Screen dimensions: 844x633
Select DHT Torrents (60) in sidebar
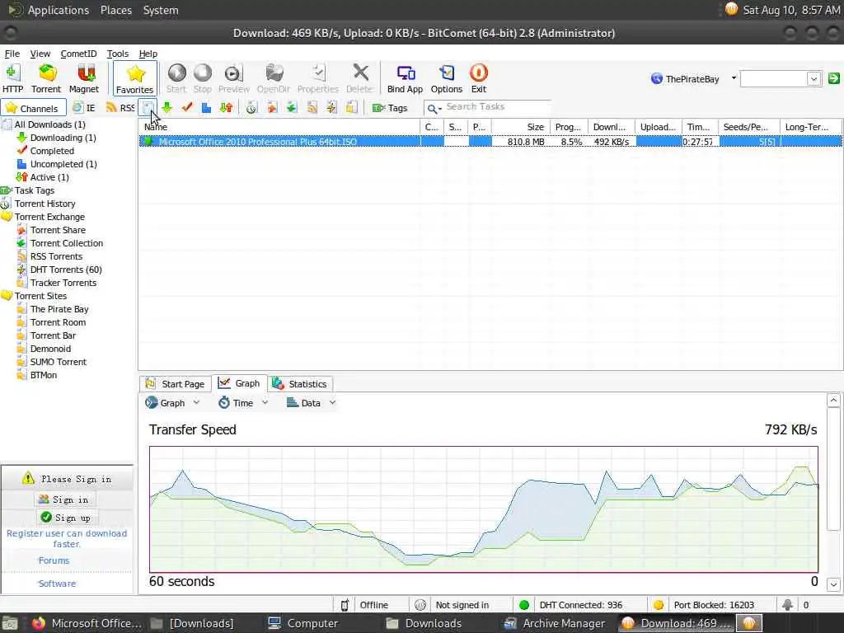66,270
